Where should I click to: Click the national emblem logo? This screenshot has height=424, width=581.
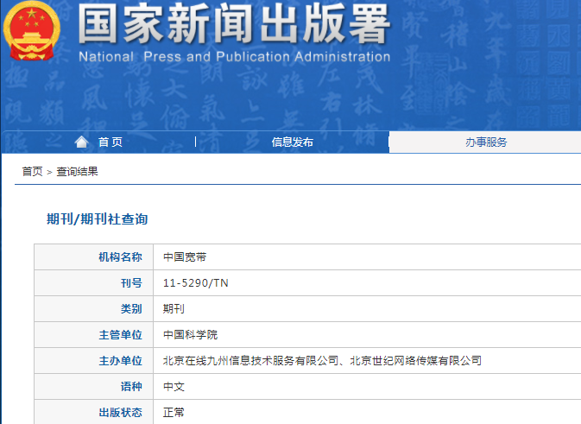pos(31,31)
